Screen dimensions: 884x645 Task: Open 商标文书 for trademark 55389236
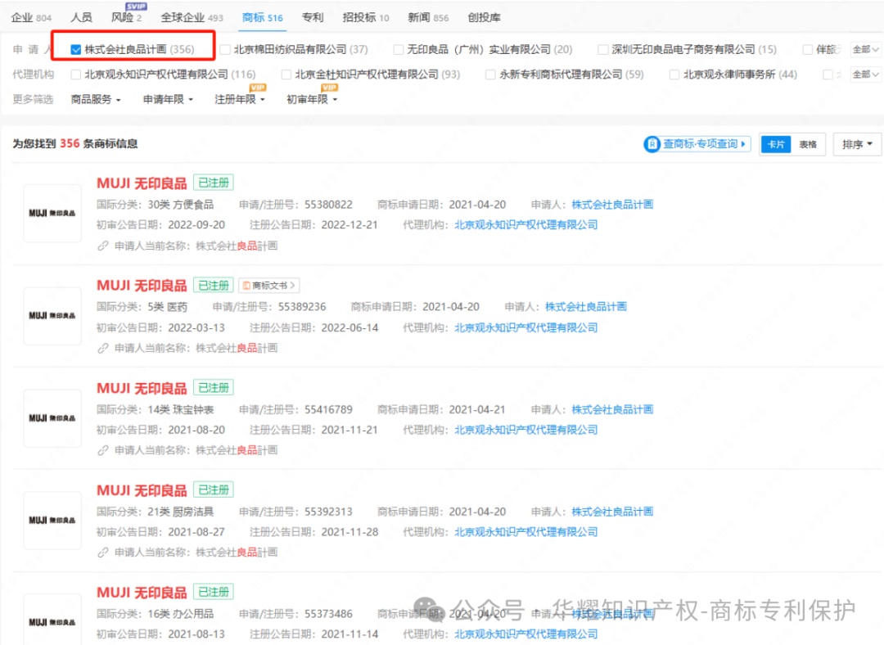(x=269, y=286)
